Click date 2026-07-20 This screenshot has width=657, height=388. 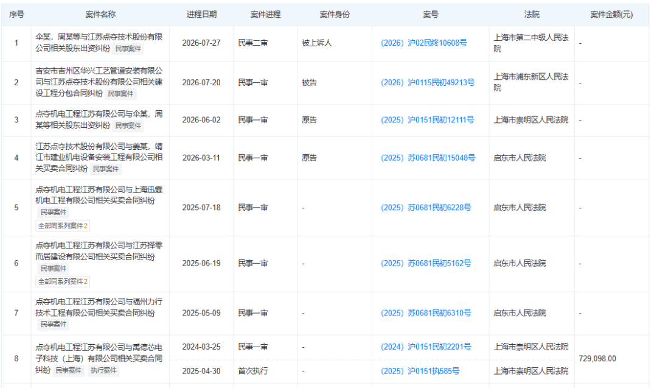(201, 83)
